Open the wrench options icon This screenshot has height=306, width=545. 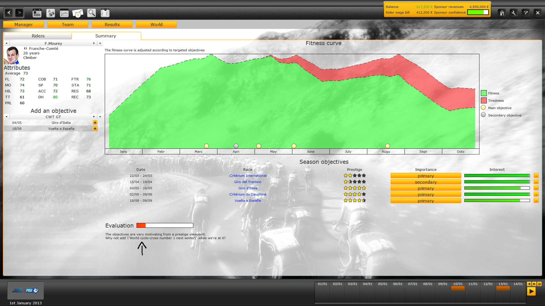513,13
